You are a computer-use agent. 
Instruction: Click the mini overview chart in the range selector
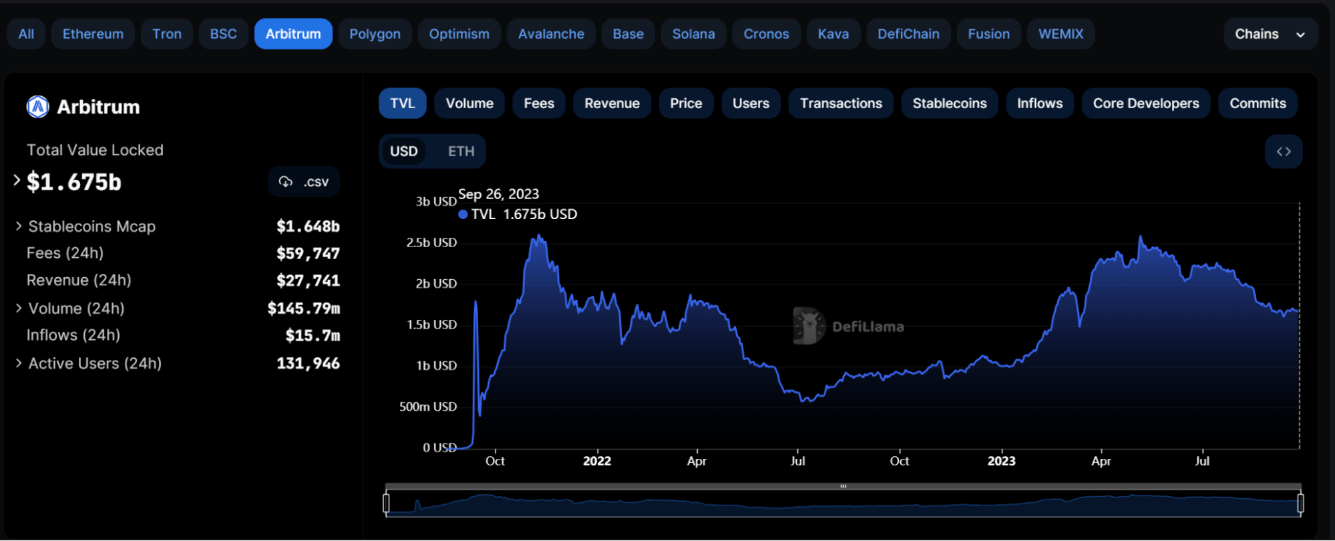(x=843, y=504)
